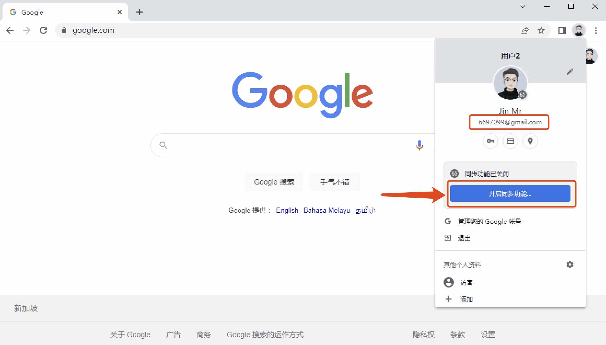Click the profile avatar in the toolbar
The width and height of the screenshot is (606, 345).
(x=579, y=30)
